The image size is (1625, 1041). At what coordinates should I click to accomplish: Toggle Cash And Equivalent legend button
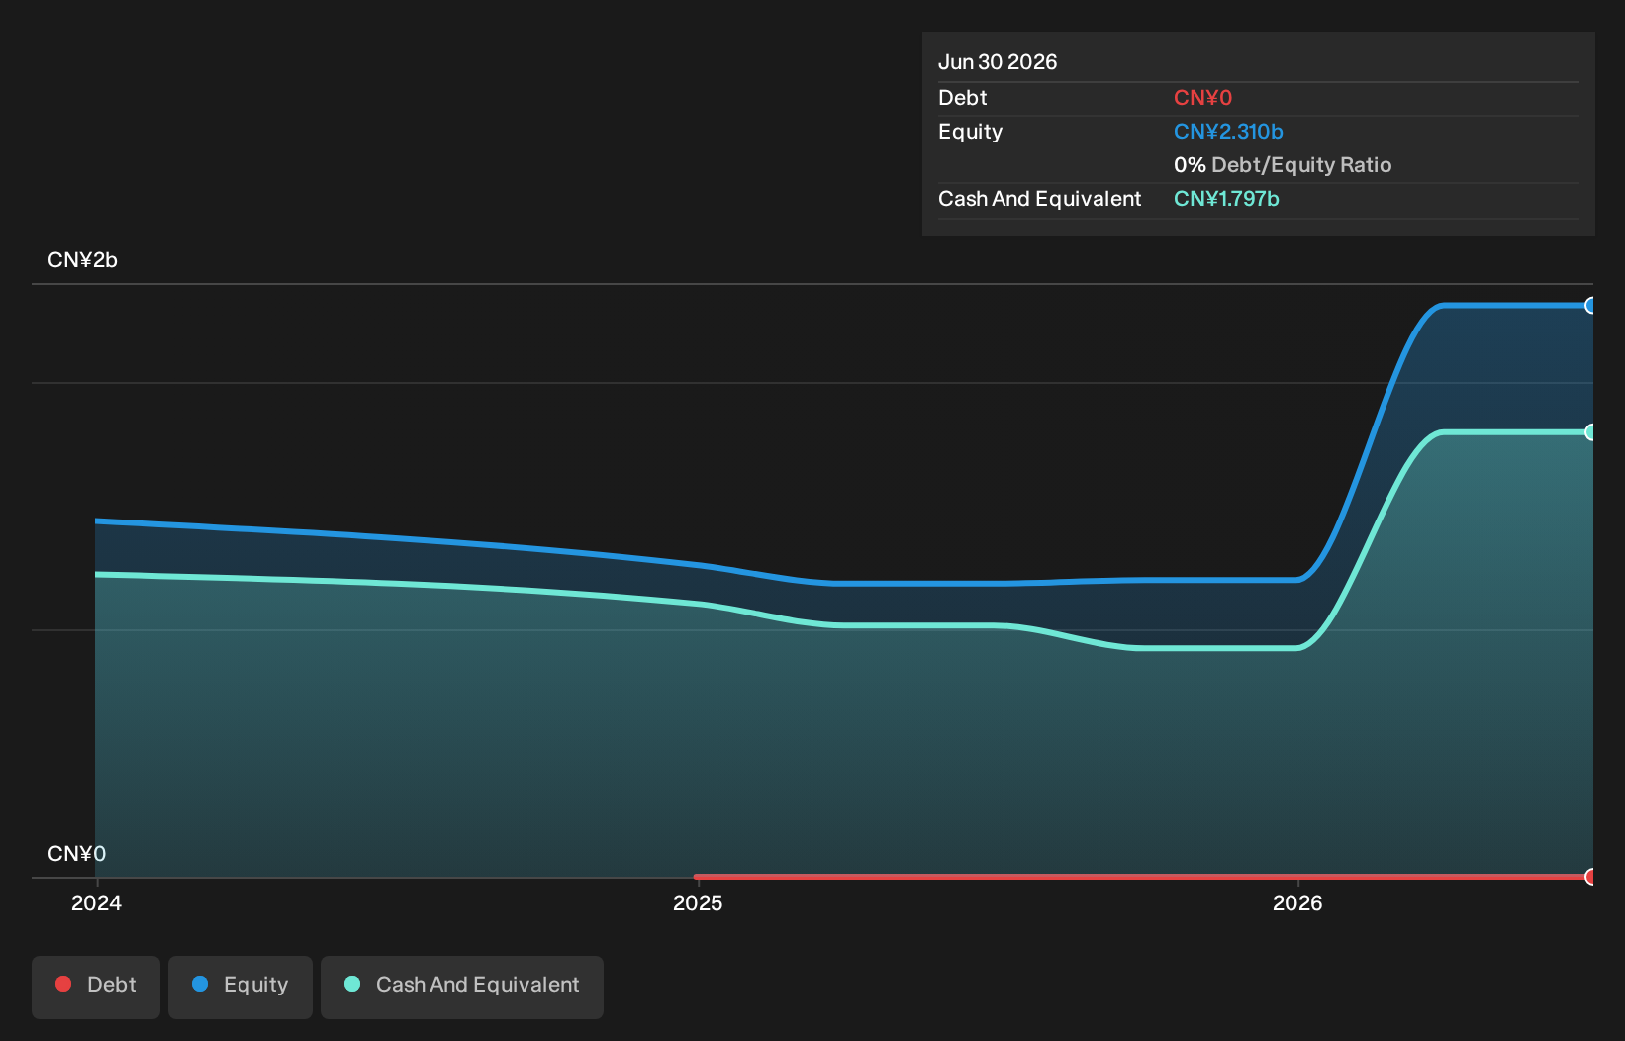point(462,987)
